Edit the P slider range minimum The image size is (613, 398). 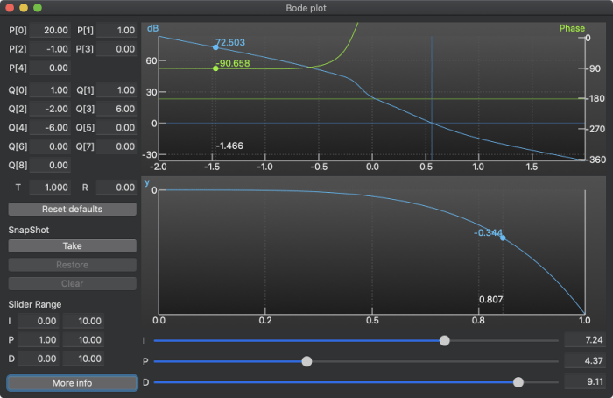[39, 339]
